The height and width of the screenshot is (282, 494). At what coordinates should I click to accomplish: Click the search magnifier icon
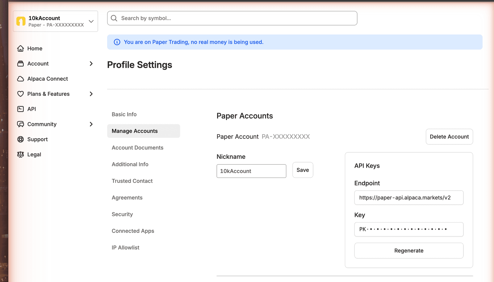tap(114, 18)
